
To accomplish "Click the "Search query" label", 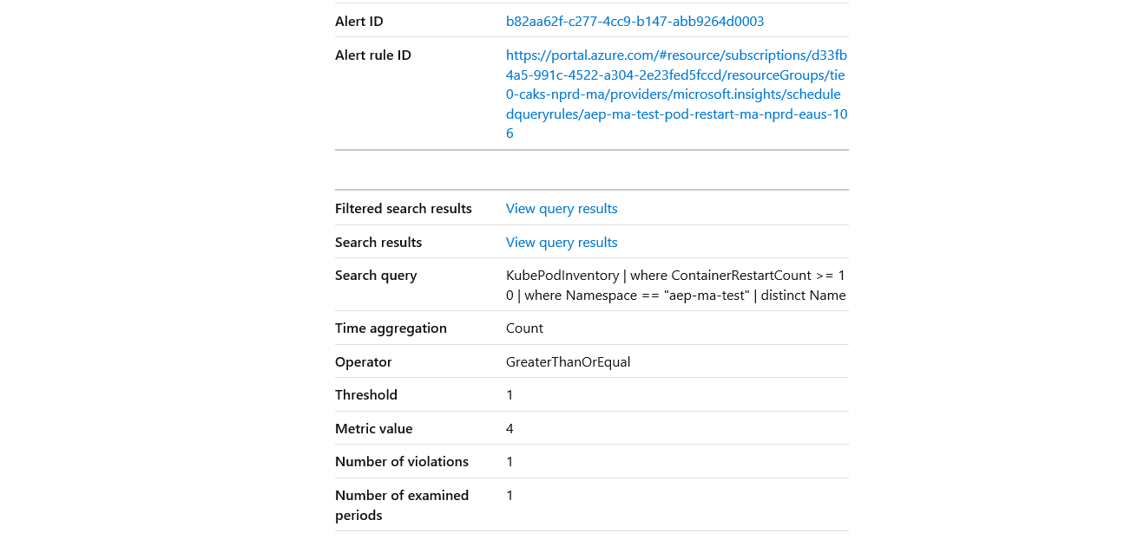I will point(376,276).
